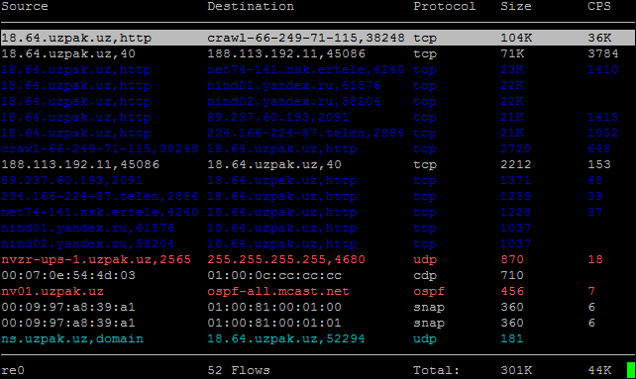
Task: Click the 2720 size value
Action: pos(516,148)
